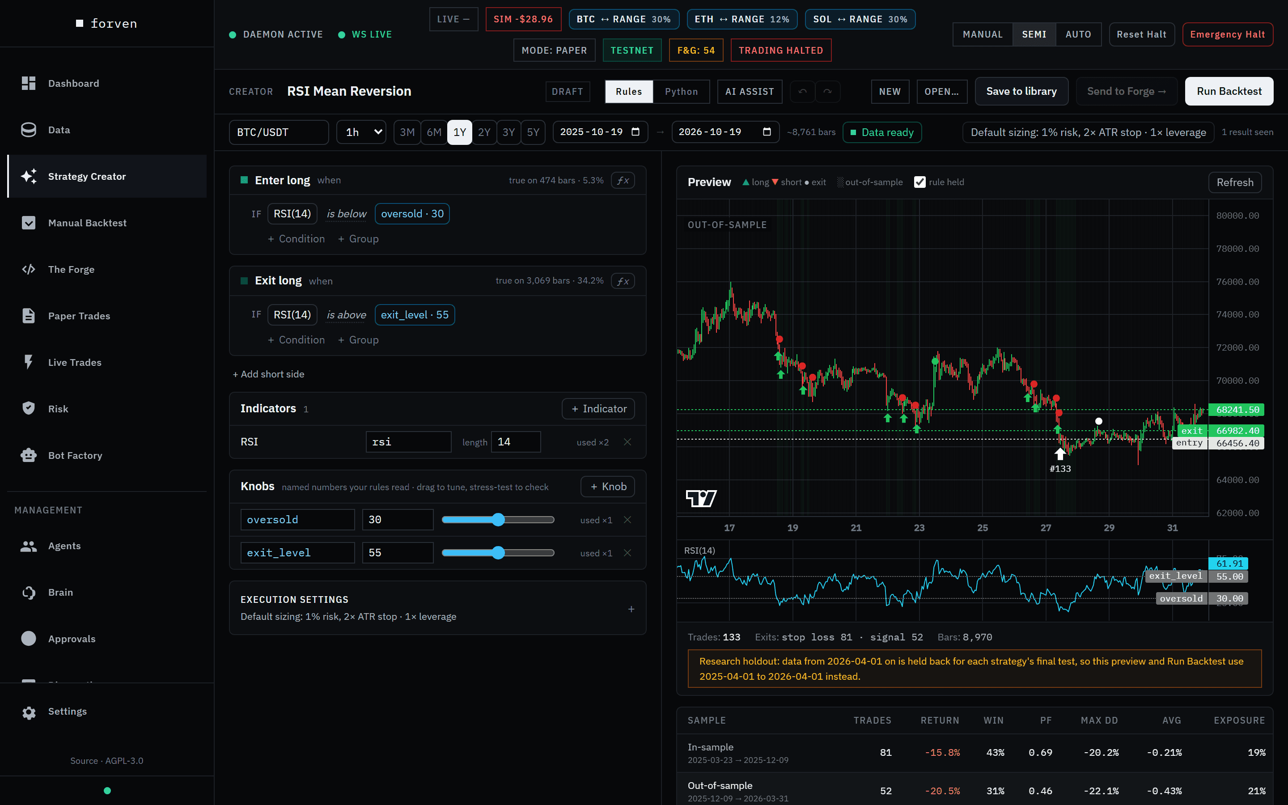This screenshot has height=805, width=1288.
Task: Click the exit_level knob slider
Action: click(498, 553)
